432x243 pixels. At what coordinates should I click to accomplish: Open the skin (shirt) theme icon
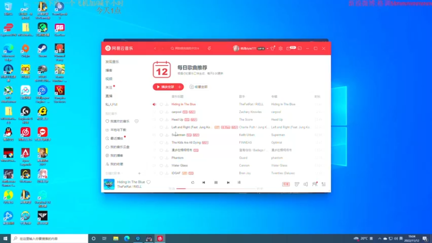273,48
